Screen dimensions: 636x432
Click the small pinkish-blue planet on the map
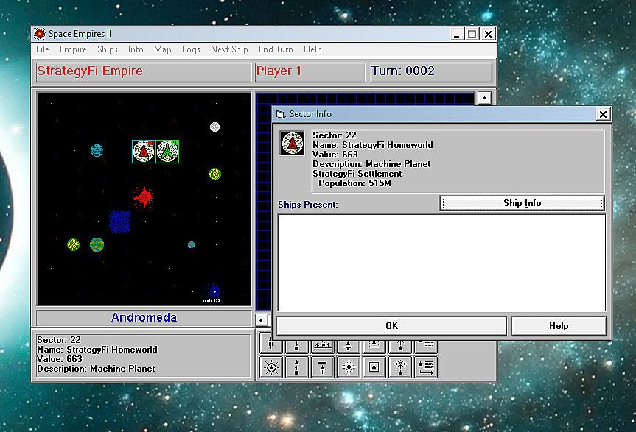(191, 244)
